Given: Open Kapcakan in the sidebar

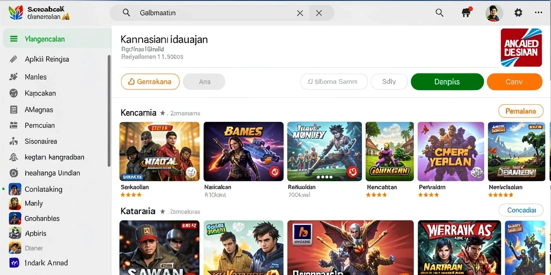Looking at the screenshot, I should click(40, 93).
